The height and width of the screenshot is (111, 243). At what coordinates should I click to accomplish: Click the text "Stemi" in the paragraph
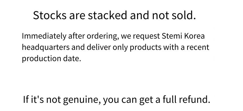coord(172,36)
